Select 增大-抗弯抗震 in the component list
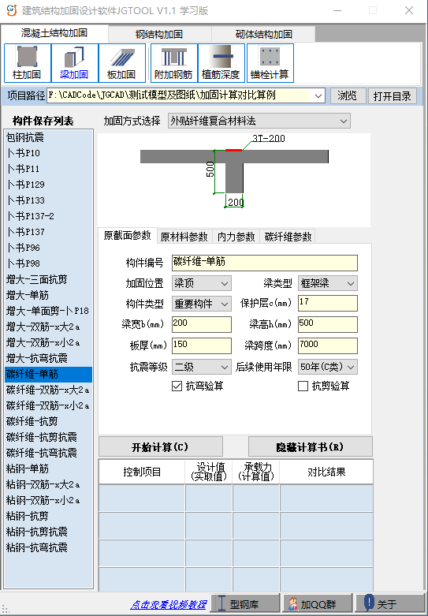The width and height of the screenshot is (428, 616). [x=48, y=358]
